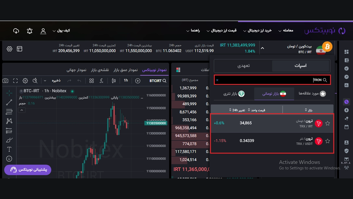The width and height of the screenshot is (353, 199).
Task: Open the BTCIRT symbol search
Action: pos(158,81)
